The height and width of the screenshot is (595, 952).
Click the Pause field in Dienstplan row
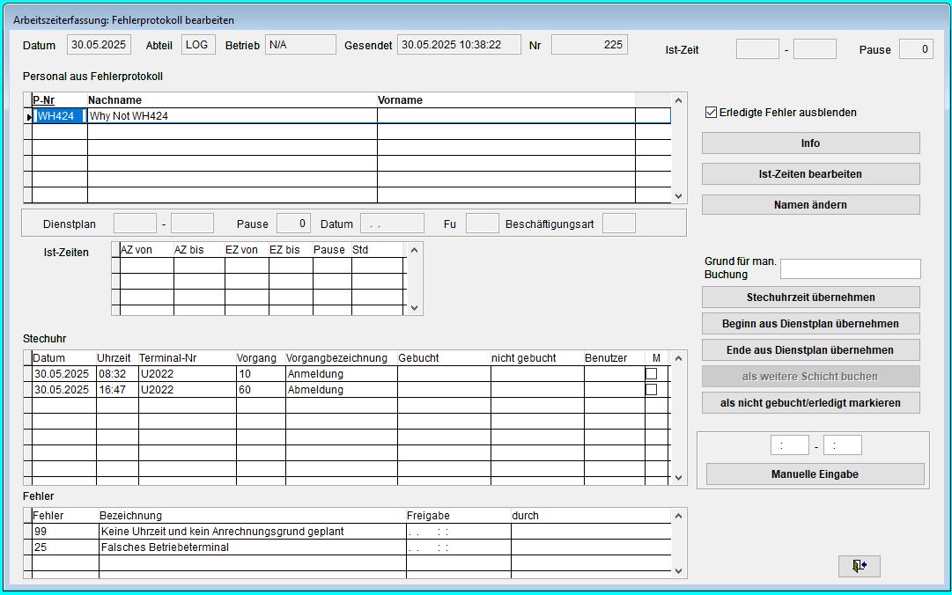click(293, 224)
